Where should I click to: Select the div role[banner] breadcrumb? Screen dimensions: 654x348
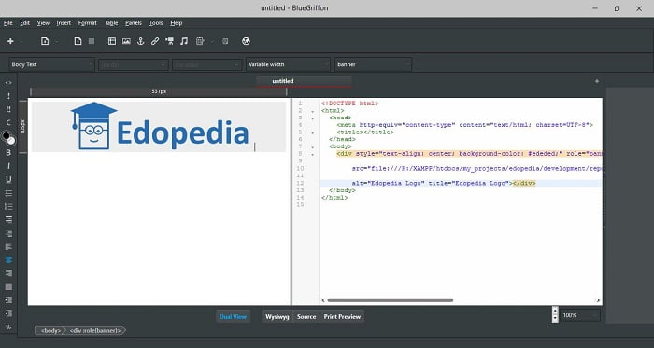point(96,330)
